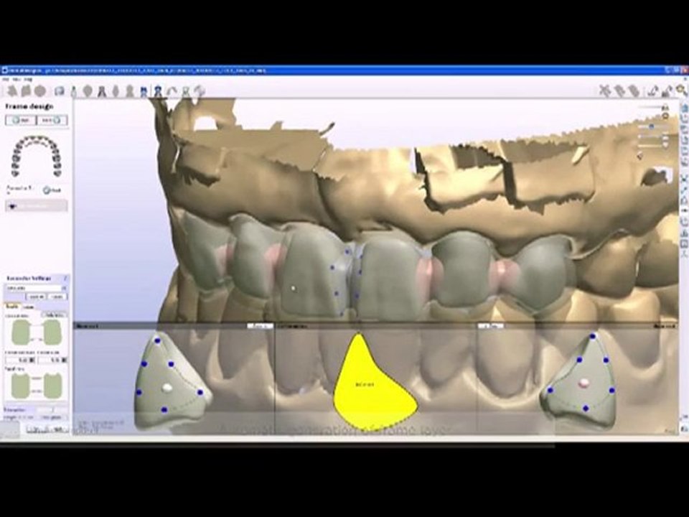This screenshot has height=517, width=689.
Task: Open the magnifier zoom icon at top right
Action: point(682,90)
